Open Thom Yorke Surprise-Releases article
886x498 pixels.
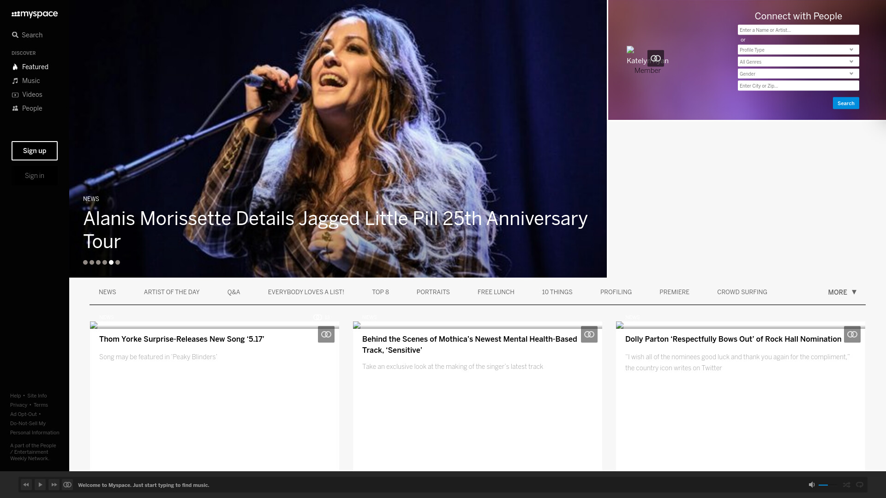click(x=182, y=339)
